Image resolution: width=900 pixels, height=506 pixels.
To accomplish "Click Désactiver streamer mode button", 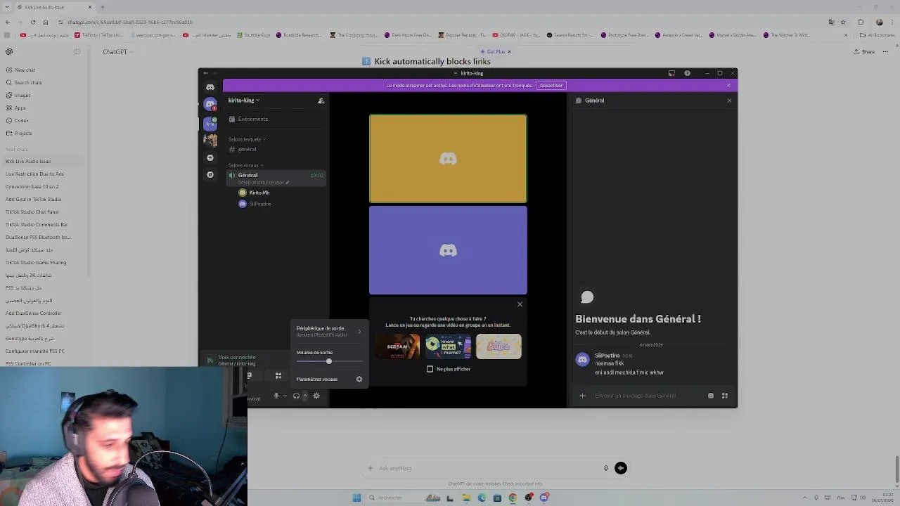I will point(551,86).
